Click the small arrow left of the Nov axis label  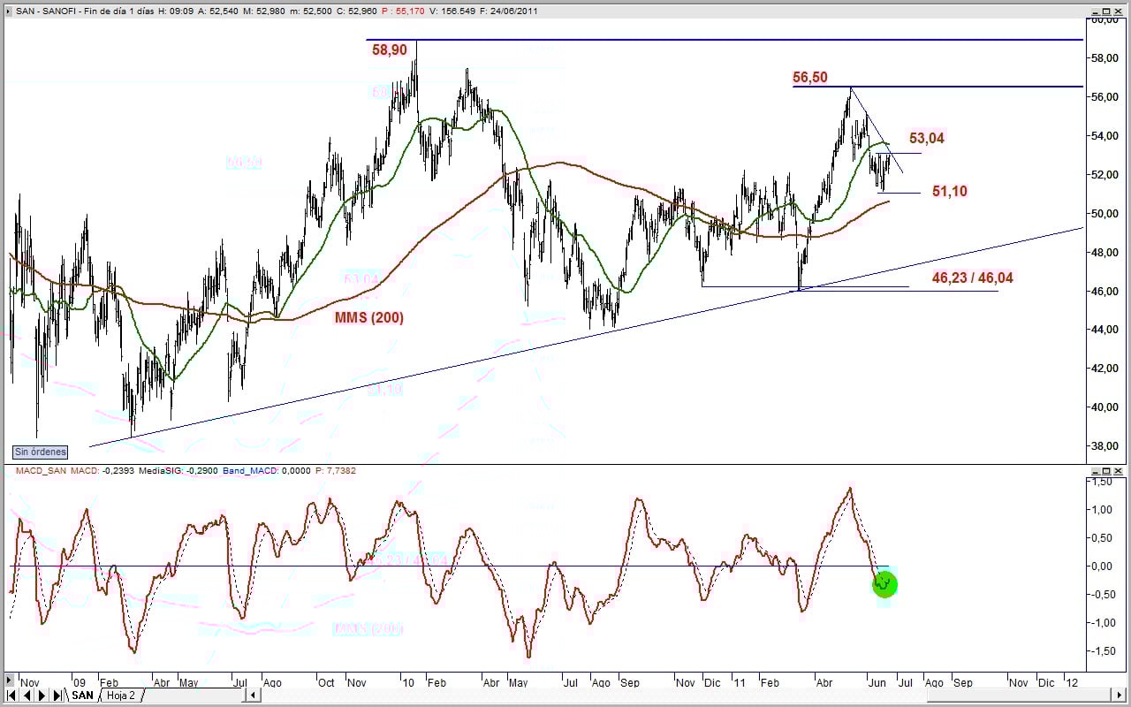click(9, 681)
